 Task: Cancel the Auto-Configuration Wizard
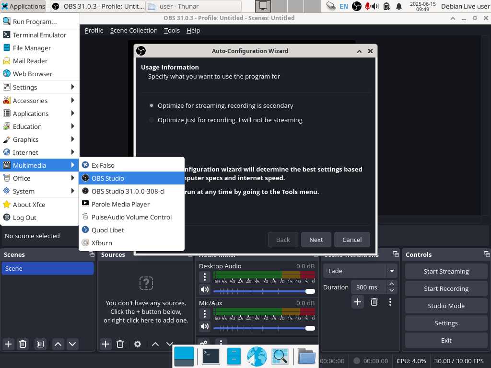click(352, 240)
